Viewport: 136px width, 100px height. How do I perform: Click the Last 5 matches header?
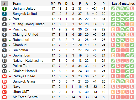(123, 4)
